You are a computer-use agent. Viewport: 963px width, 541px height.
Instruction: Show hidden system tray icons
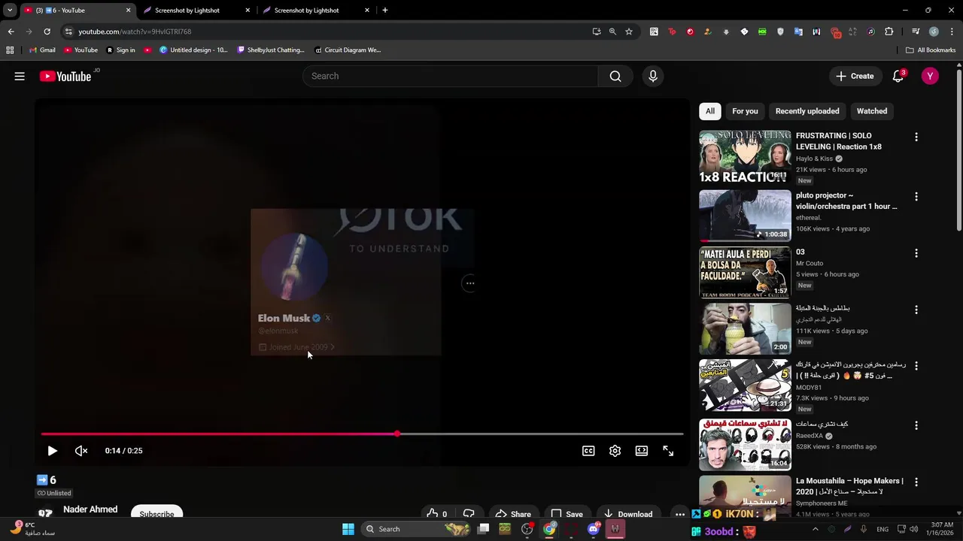pos(815,529)
